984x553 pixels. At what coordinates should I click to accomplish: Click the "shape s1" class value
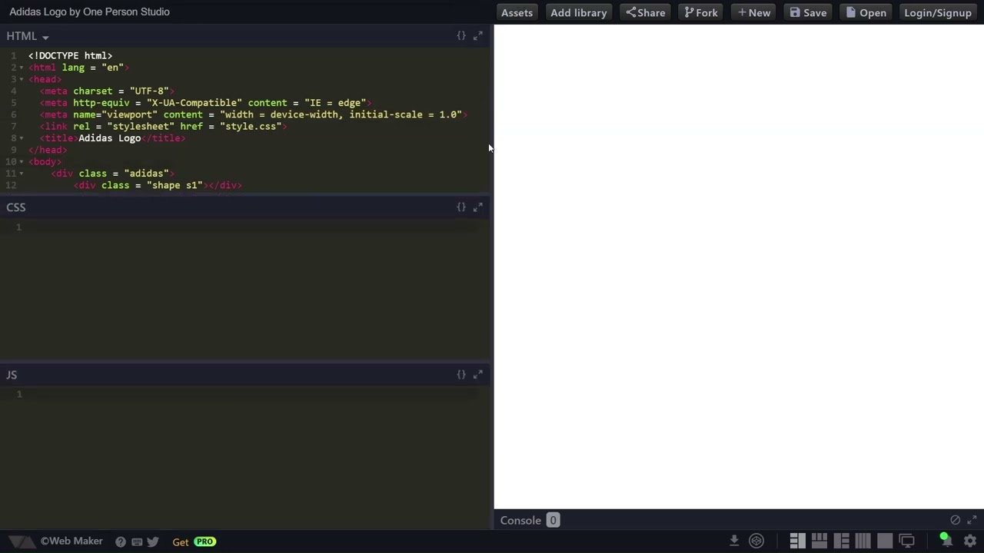point(175,185)
